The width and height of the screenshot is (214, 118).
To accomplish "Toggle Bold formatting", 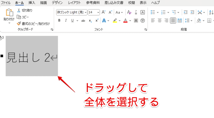I will coord(59,20).
